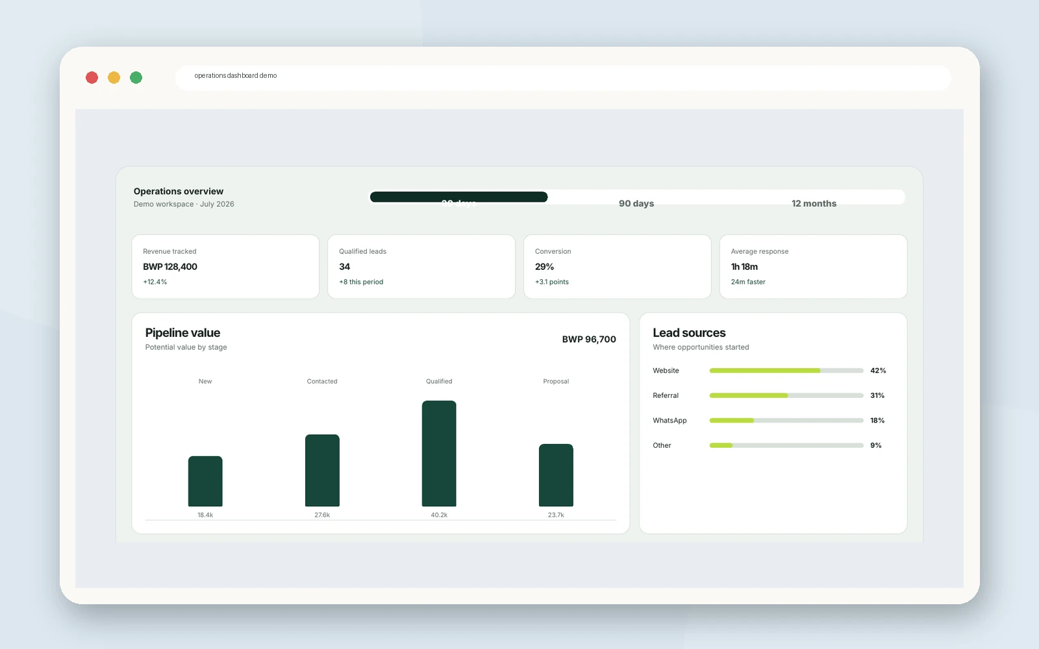This screenshot has height=649, width=1039.
Task: Click the Referral progress bar
Action: click(x=786, y=395)
